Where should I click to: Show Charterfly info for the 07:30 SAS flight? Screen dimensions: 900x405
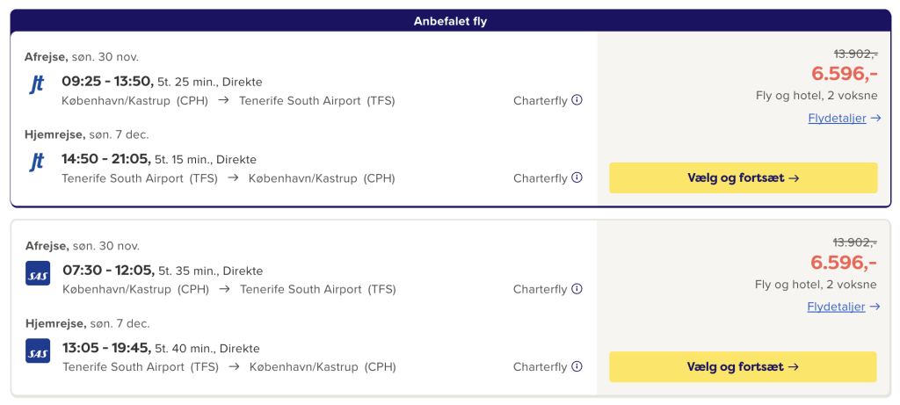[x=577, y=289]
